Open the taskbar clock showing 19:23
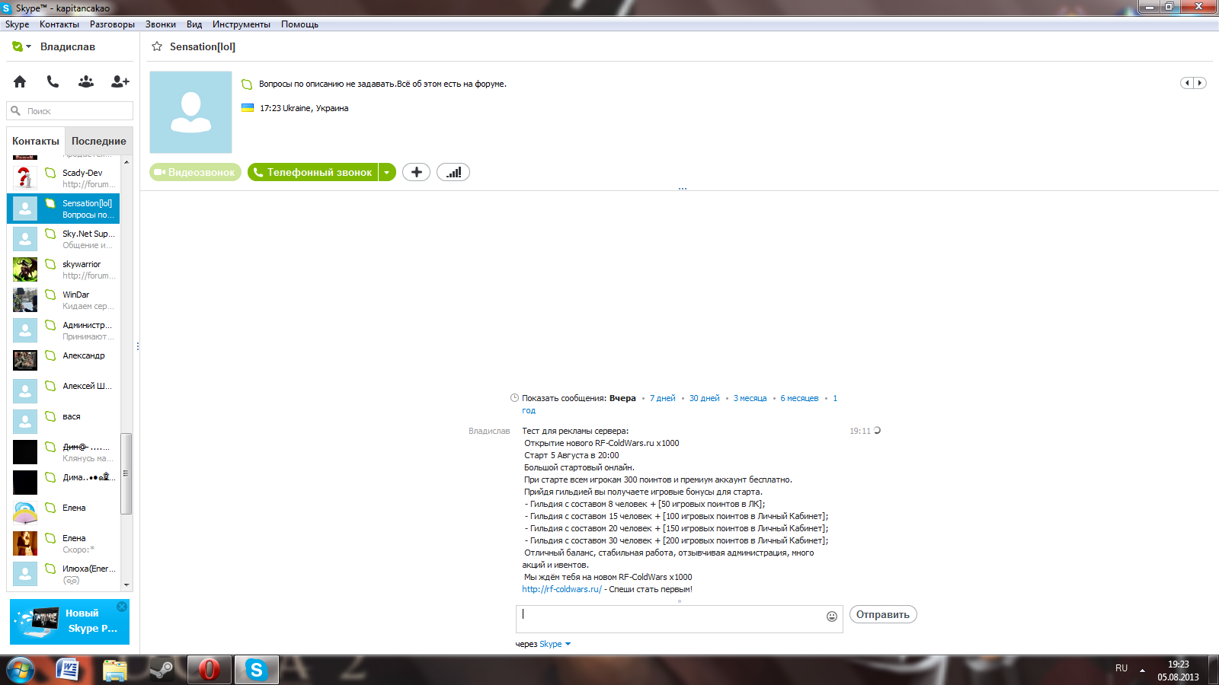This screenshot has height=685, width=1219. coord(1178,671)
